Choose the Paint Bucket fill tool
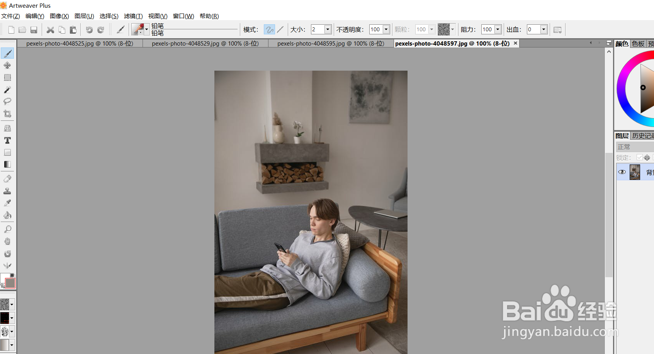Image resolution: width=654 pixels, height=354 pixels. [7, 215]
